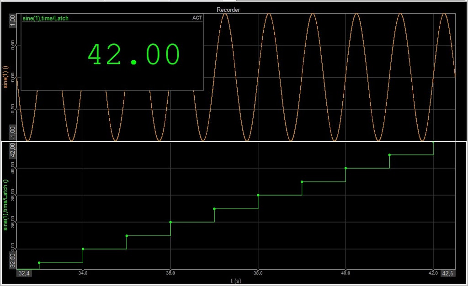
Task: Click time axis tick label 36,0
Action: tap(170, 273)
